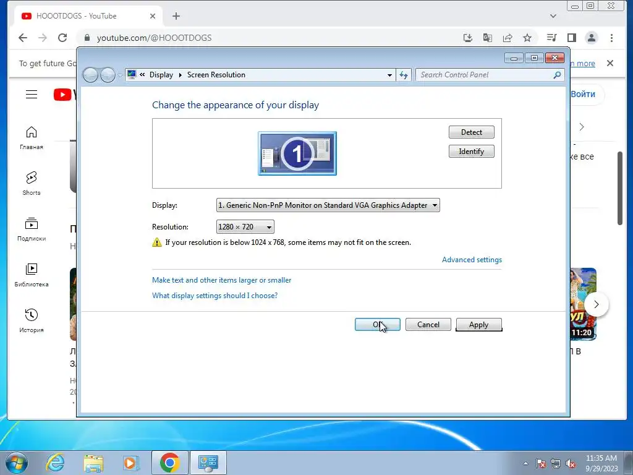The height and width of the screenshot is (475, 633).
Task: Click Chrome's back arrow
Action: [23, 38]
